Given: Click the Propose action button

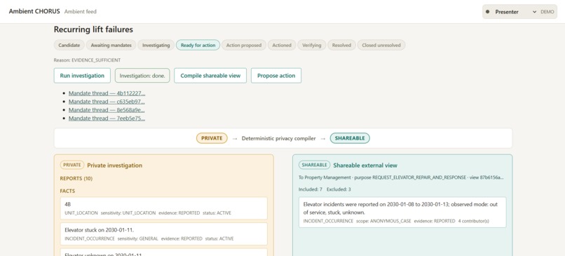Looking at the screenshot, I should [276, 76].
